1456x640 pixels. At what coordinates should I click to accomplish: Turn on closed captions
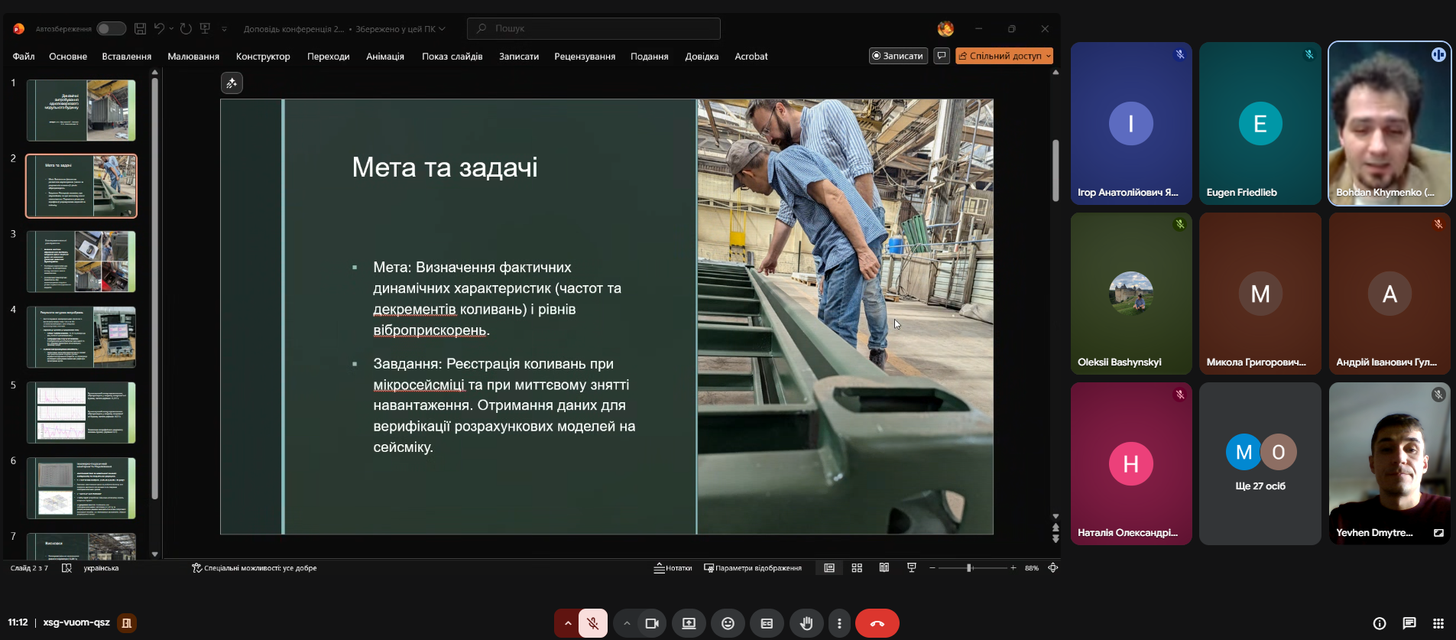coord(767,623)
